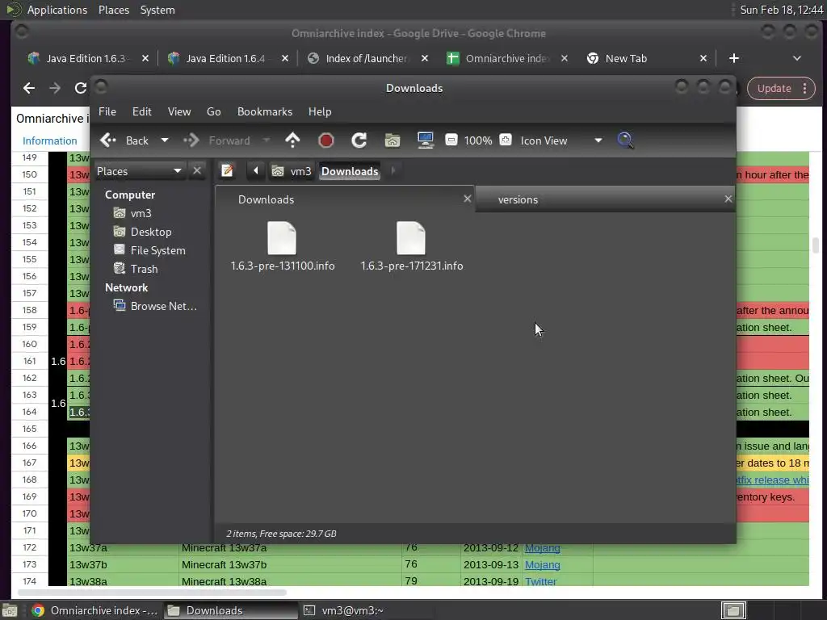Open the File menu in Downloads window
The height and width of the screenshot is (620, 827).
107,111
